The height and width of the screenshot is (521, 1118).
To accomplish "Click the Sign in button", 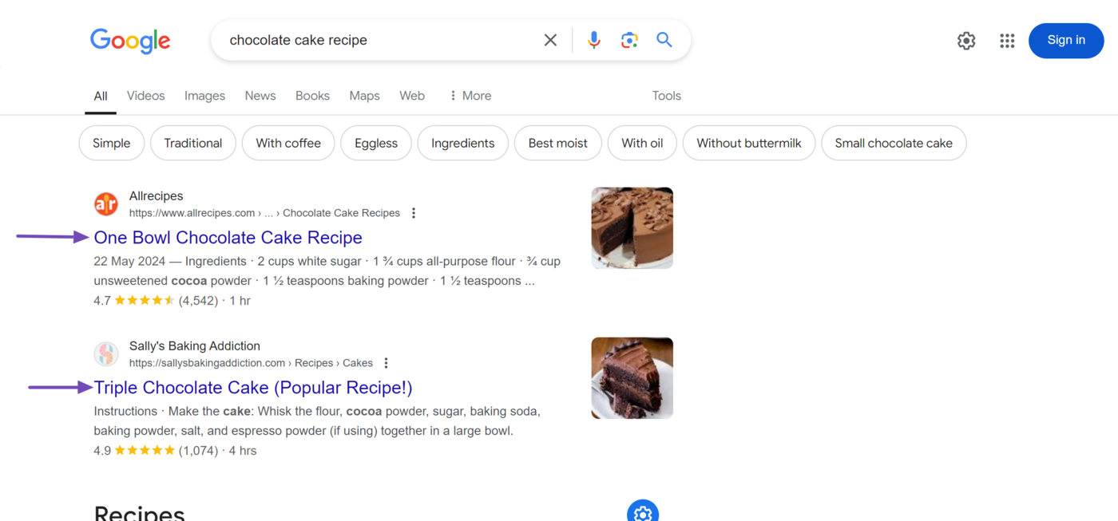I will click(x=1066, y=40).
